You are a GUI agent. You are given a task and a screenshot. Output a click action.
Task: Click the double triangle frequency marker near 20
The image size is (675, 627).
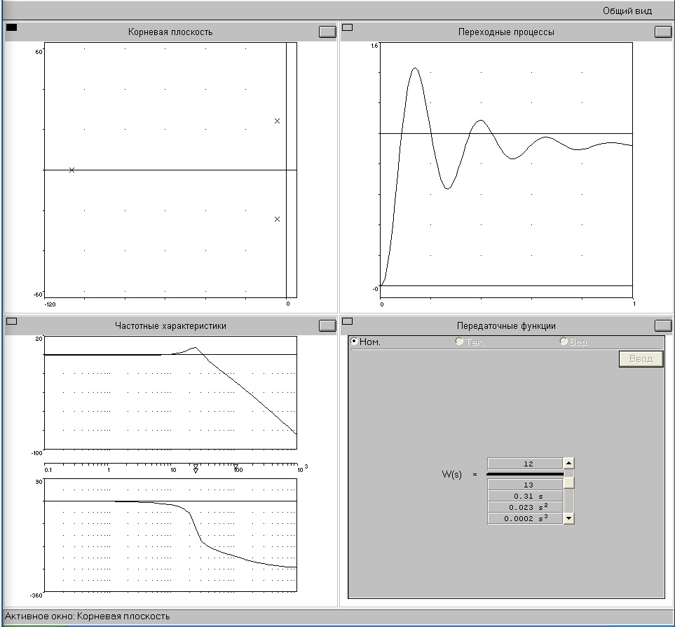[x=196, y=468]
